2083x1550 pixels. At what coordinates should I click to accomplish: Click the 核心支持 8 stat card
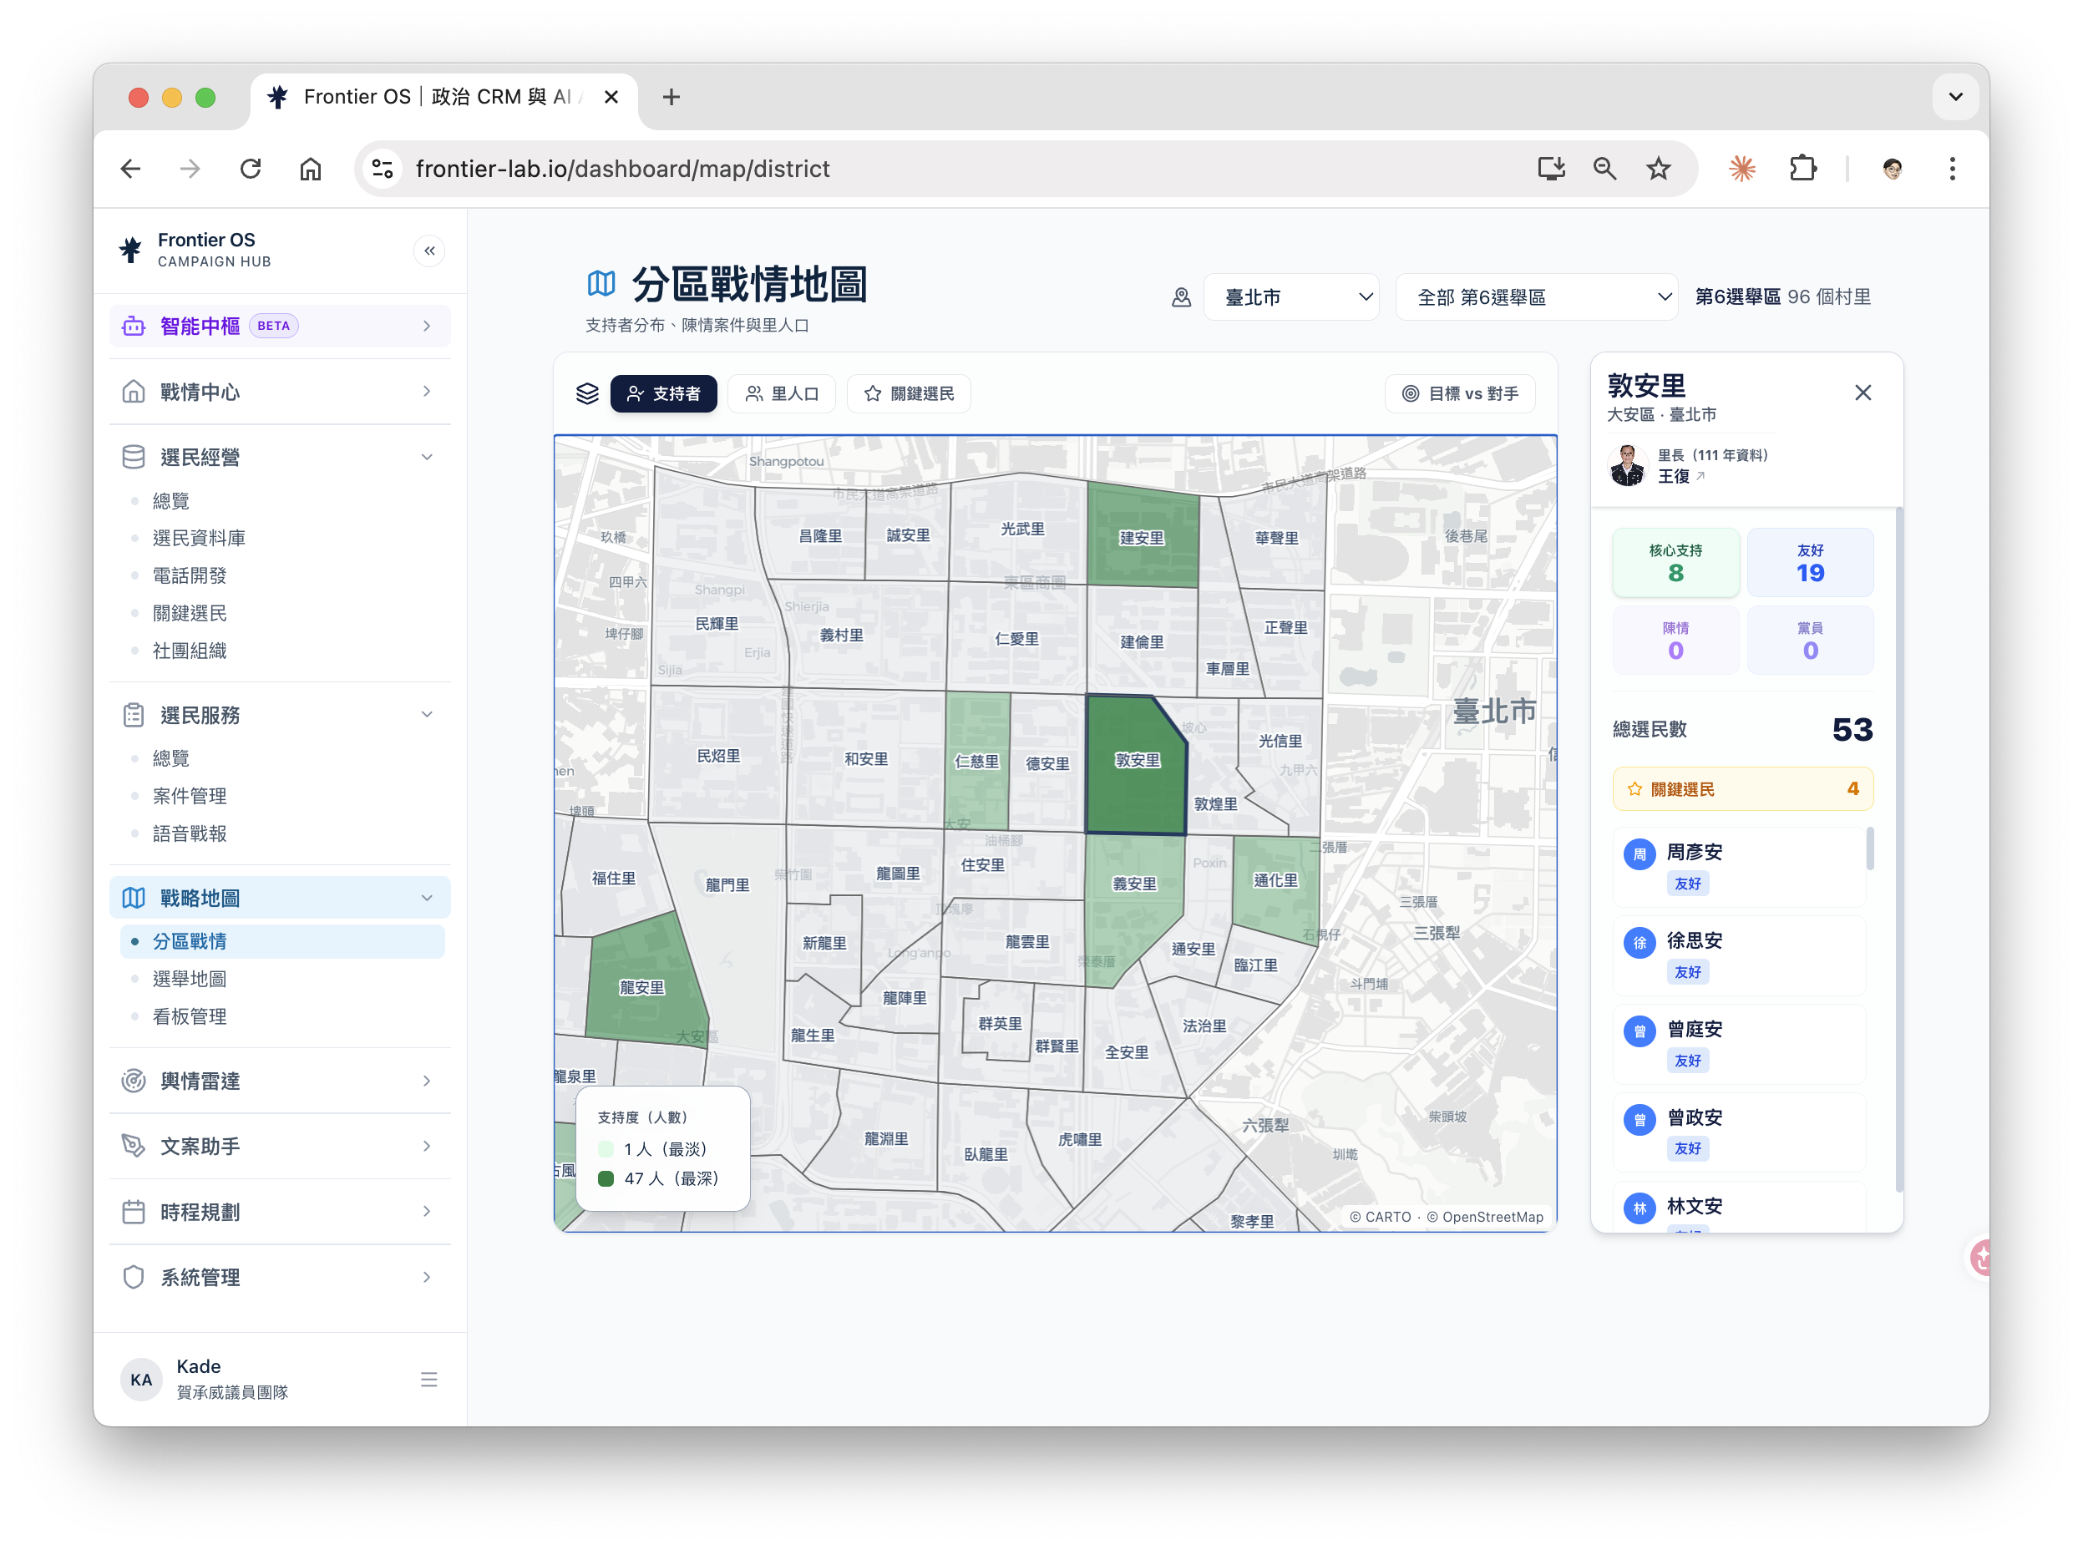pyautogui.click(x=1675, y=562)
